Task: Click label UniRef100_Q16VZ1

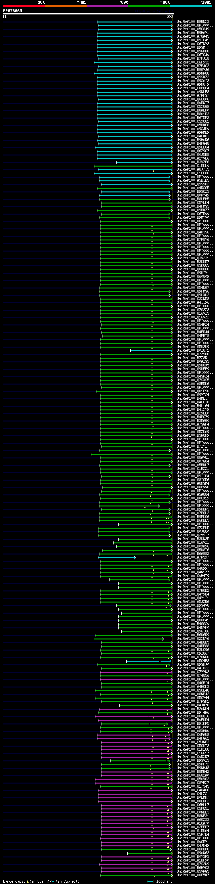Action: pyautogui.click(x=193, y=543)
